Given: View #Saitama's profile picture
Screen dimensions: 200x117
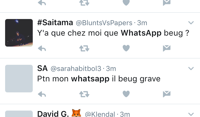Looking at the screenshot, I should pos(19,33).
